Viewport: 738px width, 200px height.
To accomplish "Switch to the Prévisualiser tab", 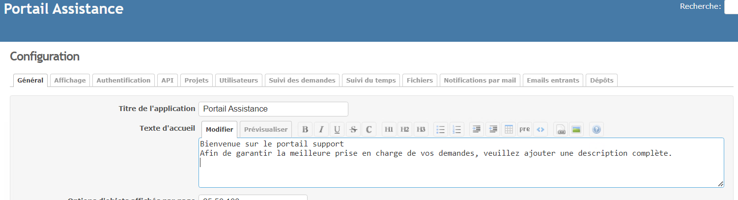I will coord(266,129).
